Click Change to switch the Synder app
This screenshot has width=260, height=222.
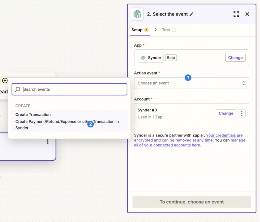click(235, 58)
